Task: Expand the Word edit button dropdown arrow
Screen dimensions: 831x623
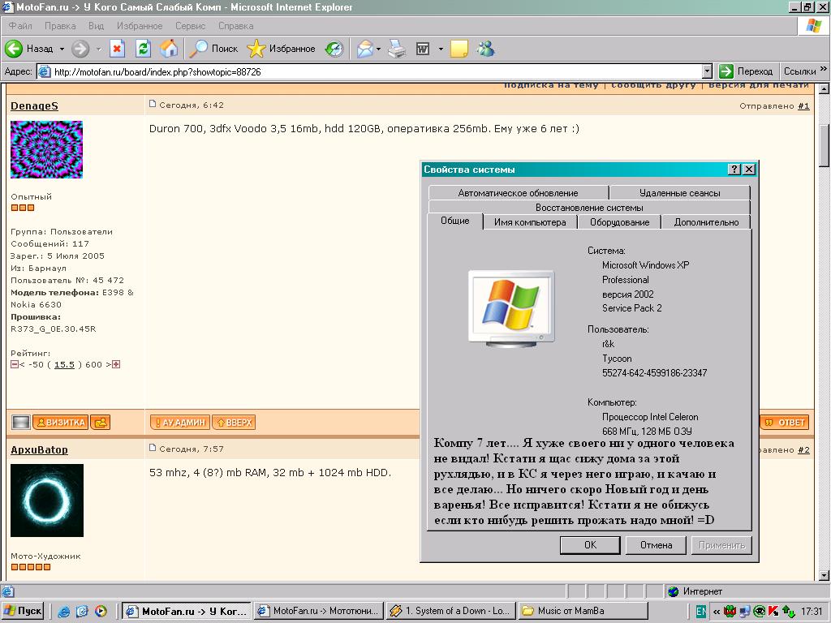Action: [x=441, y=49]
